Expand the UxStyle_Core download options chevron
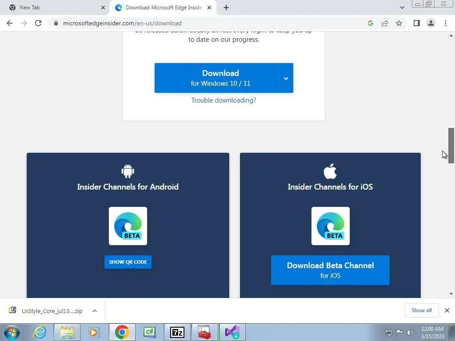455x341 pixels. [95, 311]
